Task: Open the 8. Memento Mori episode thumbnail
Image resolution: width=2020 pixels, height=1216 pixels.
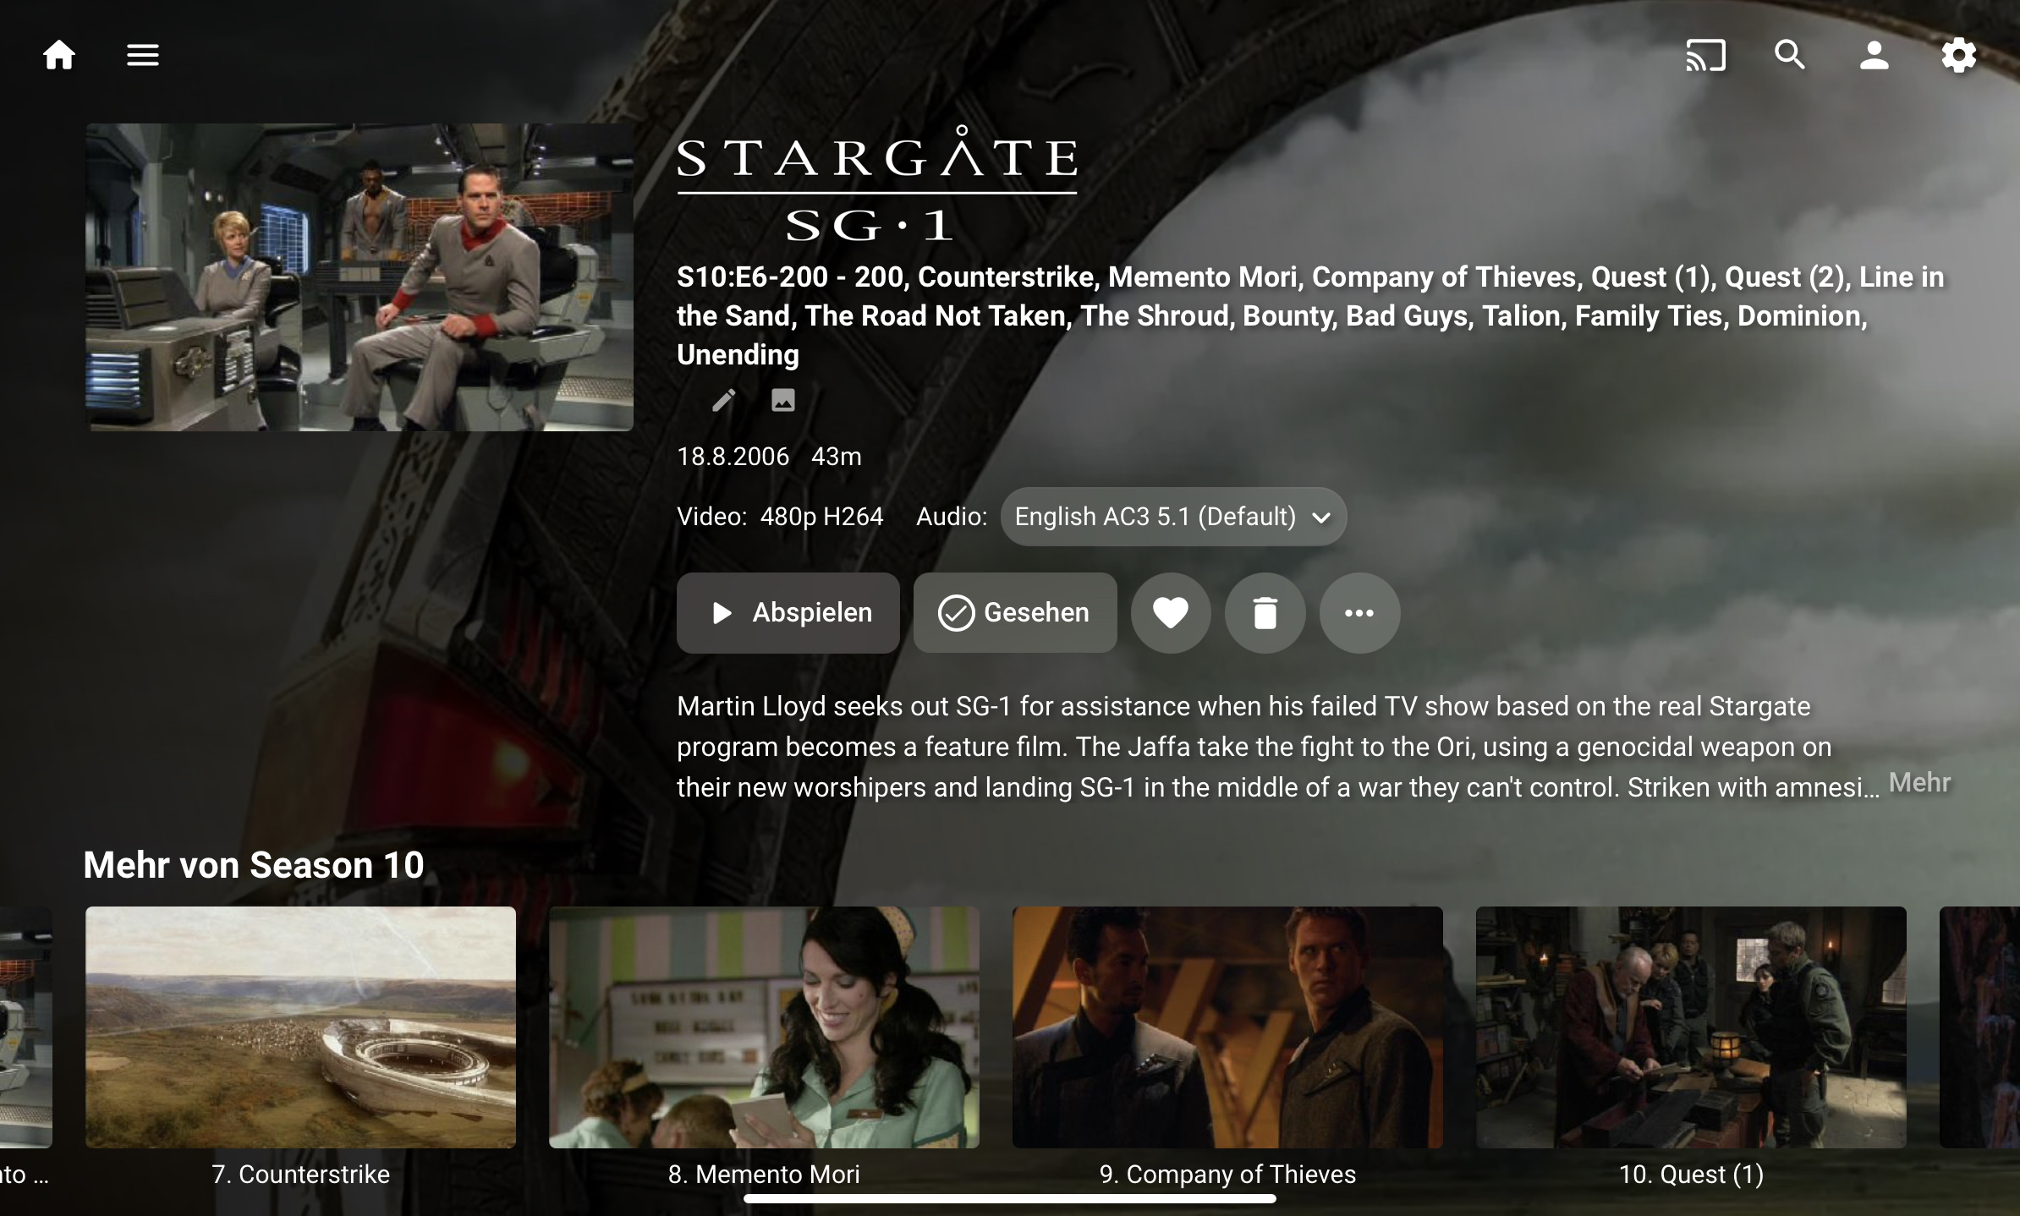Action: 764,1027
